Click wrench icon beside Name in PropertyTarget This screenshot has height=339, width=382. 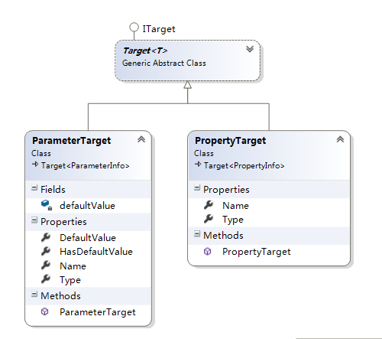[209, 205]
